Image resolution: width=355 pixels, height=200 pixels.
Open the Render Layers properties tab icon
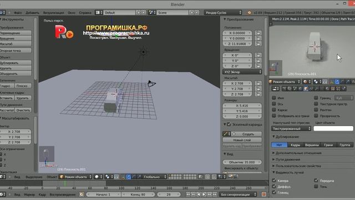pyautogui.click(x=290, y=88)
